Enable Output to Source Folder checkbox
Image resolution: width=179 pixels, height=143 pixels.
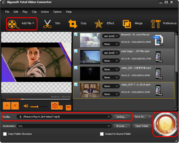(102, 134)
